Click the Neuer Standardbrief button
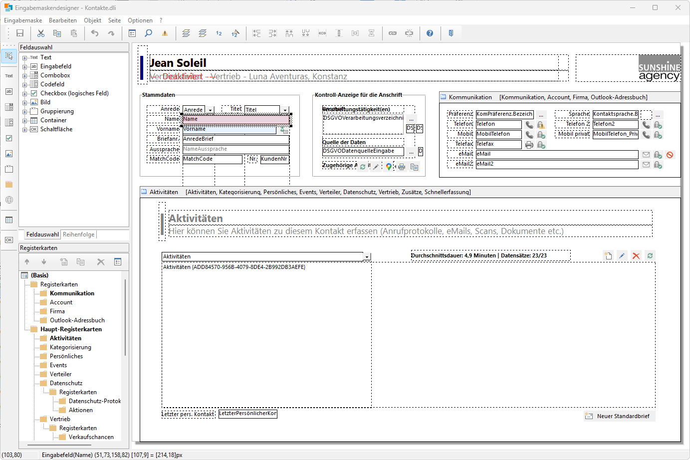Image resolution: width=690 pixels, height=460 pixels. pos(619,416)
